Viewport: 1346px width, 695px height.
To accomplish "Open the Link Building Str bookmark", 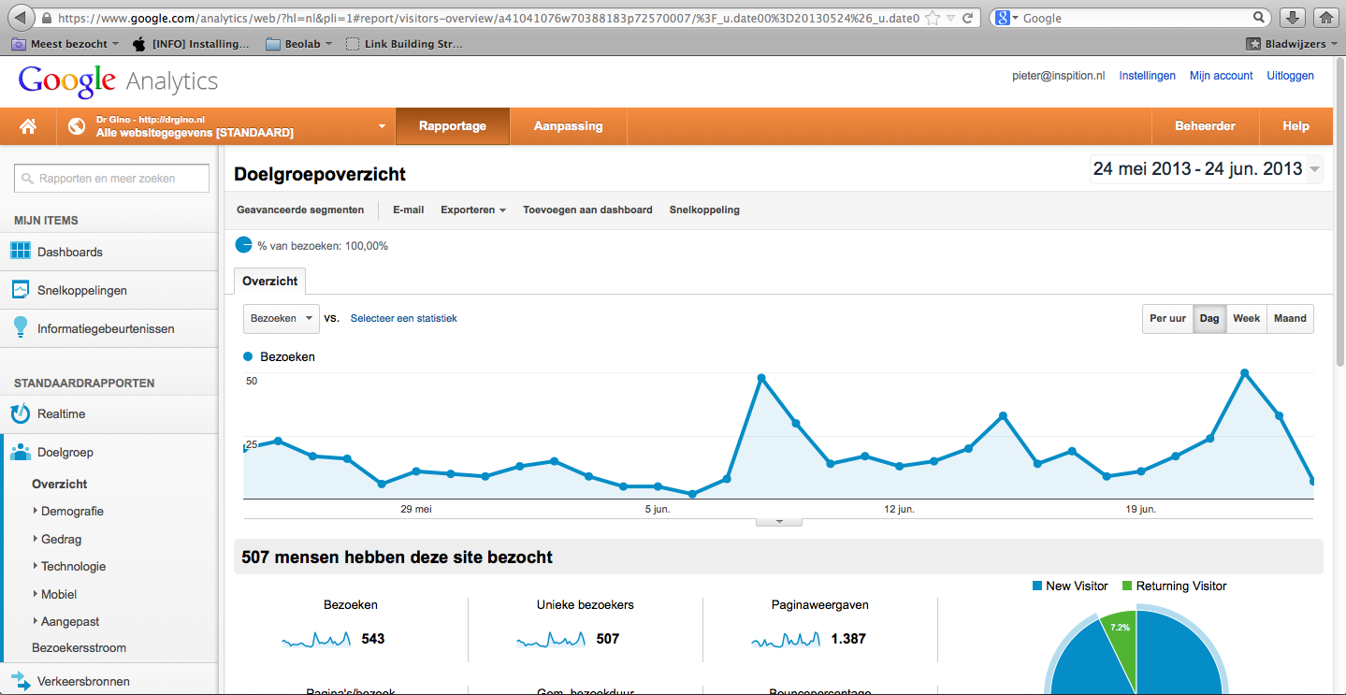I will pos(404,44).
